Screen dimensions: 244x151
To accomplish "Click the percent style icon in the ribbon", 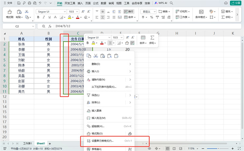I will tap(152, 17).
